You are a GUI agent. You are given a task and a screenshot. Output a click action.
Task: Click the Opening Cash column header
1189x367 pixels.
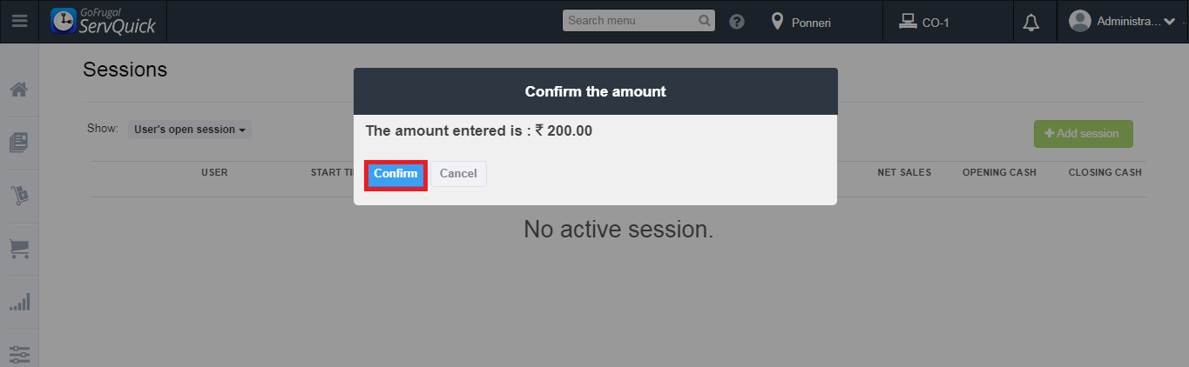(x=999, y=172)
